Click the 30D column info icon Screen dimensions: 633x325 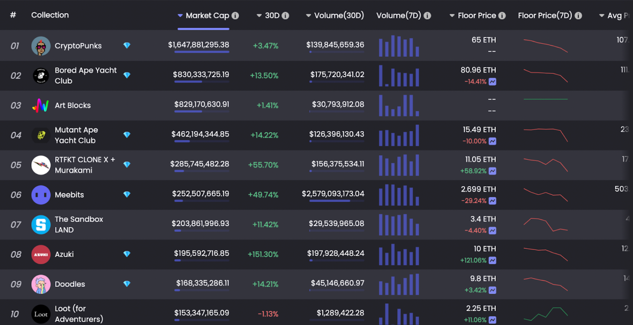coord(286,15)
